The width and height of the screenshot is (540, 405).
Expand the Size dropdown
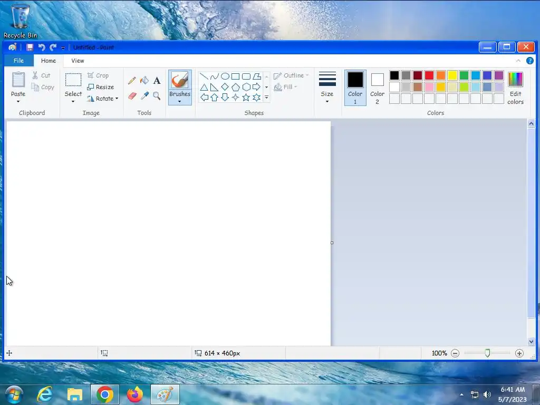(x=327, y=102)
